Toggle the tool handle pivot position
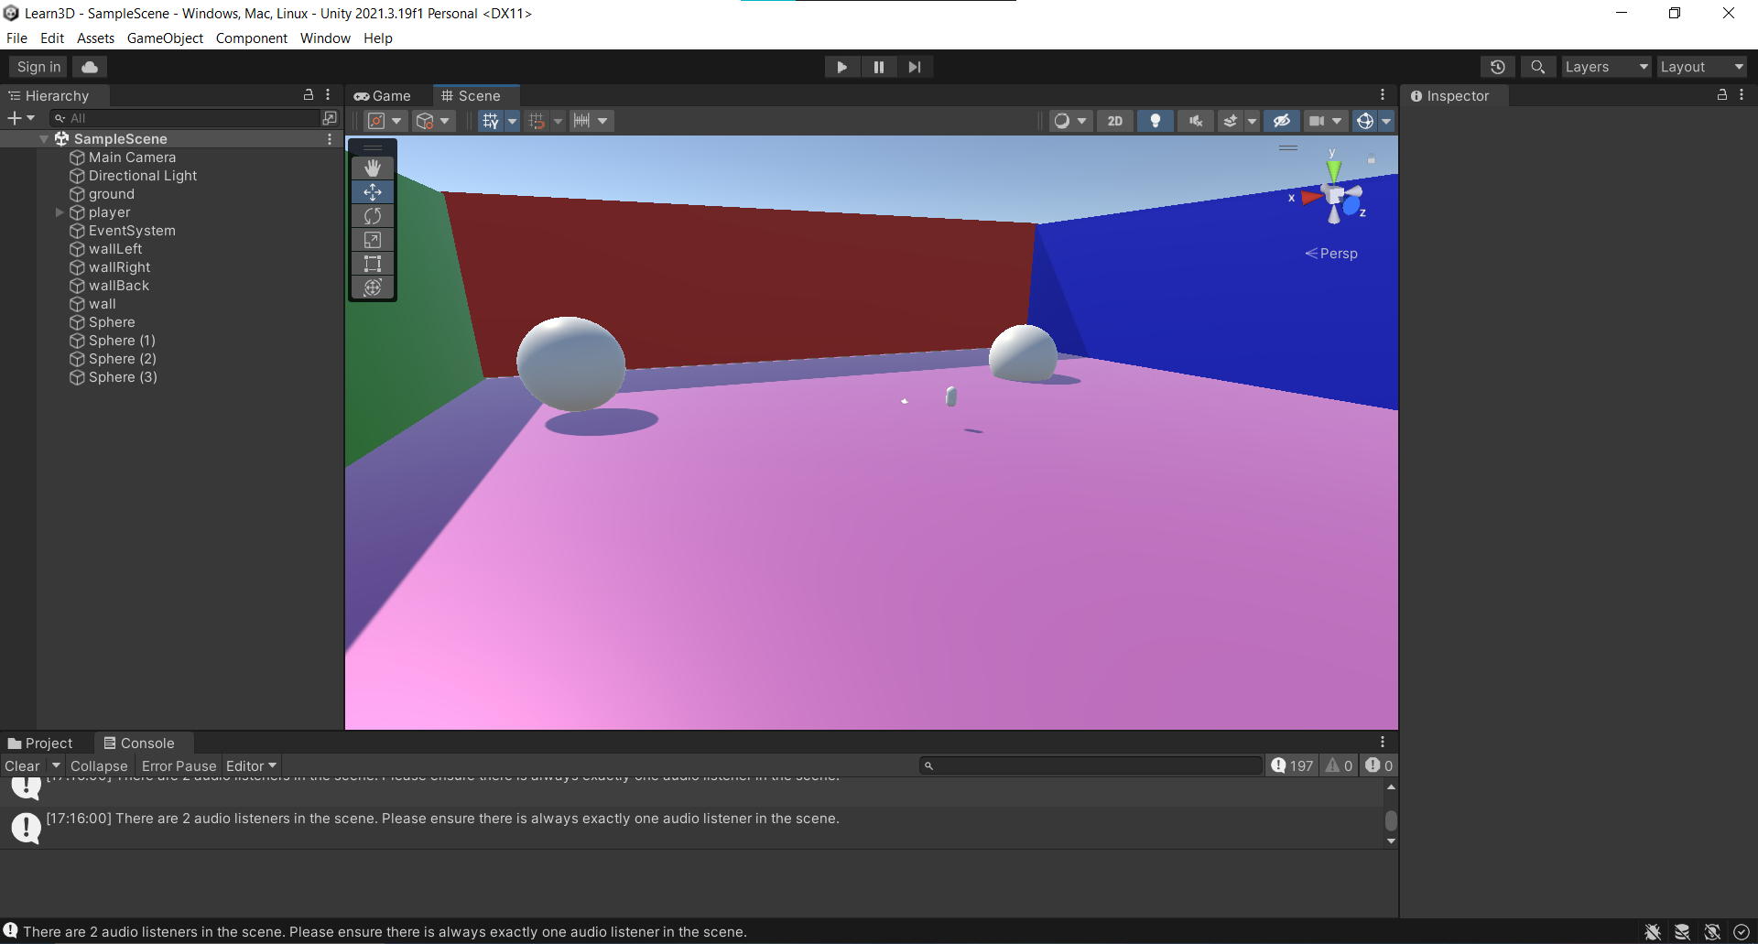The image size is (1758, 944). (x=385, y=121)
